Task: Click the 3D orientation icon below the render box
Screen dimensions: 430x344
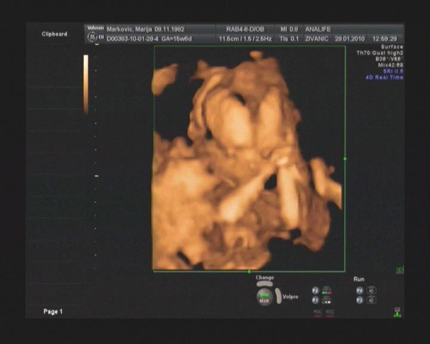Action: click(x=399, y=271)
